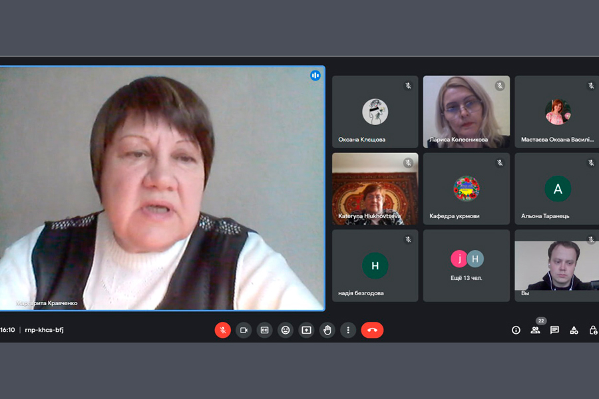Select надія безгодова participant tile
This screenshot has height=399, width=599.
(375, 266)
